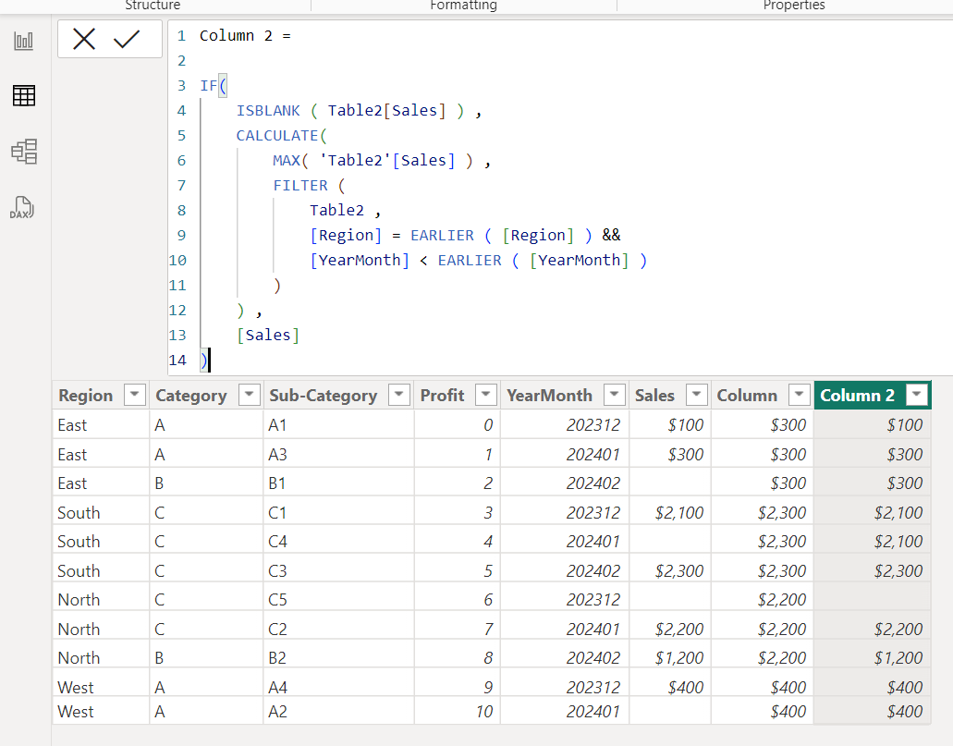Select sub-category cell B1
This screenshot has height=746, width=953.
276,483
